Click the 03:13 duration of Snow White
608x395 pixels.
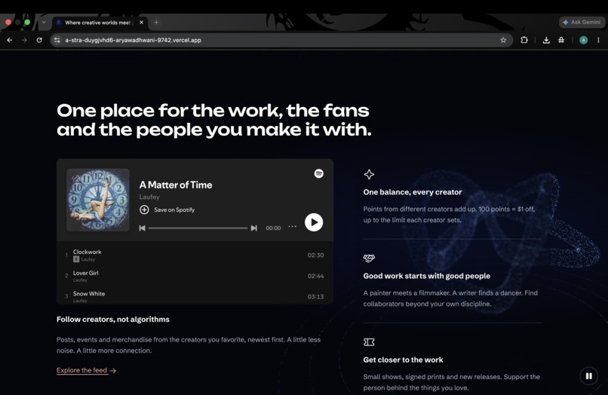click(315, 296)
